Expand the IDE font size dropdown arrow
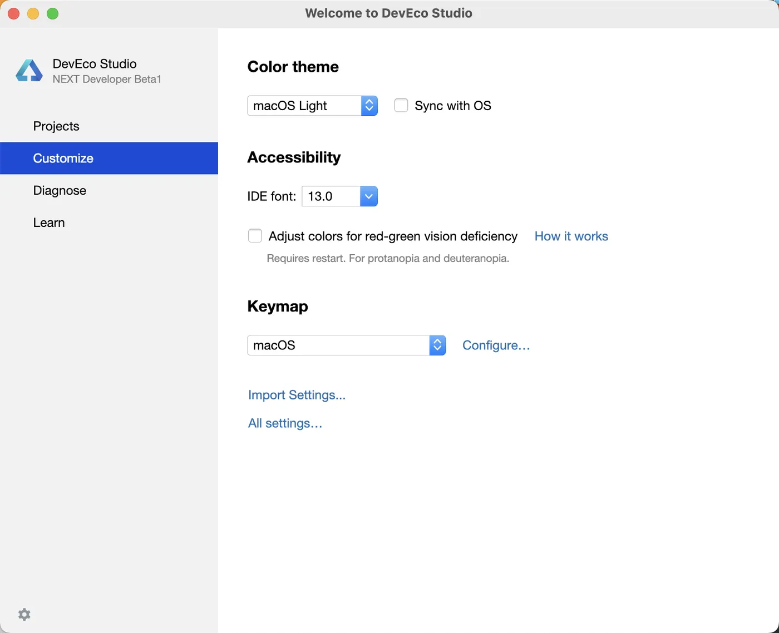Screen dimensions: 779x633 369,196
